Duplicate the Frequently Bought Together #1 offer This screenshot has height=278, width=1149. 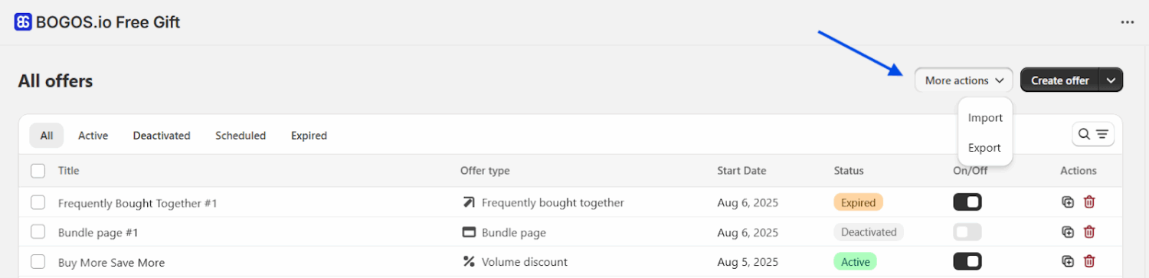(1068, 202)
